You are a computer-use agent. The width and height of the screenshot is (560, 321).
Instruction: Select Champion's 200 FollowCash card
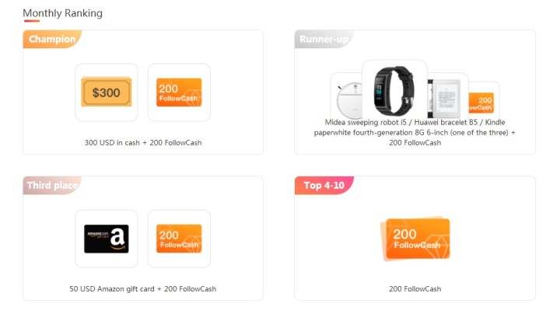(179, 92)
